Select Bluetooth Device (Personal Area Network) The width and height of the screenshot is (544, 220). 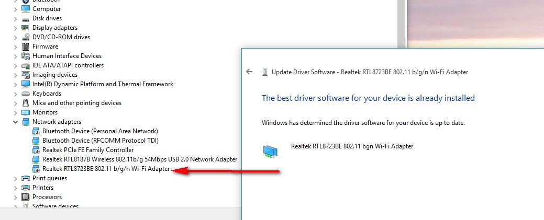tap(100, 131)
